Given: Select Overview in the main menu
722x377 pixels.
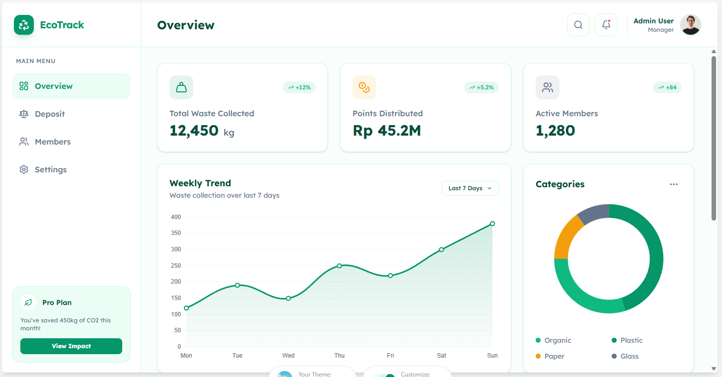Looking at the screenshot, I should click(54, 86).
